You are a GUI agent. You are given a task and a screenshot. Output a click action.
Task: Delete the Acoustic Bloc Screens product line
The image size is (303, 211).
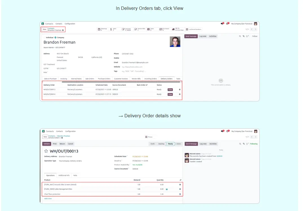(x=180, y=185)
